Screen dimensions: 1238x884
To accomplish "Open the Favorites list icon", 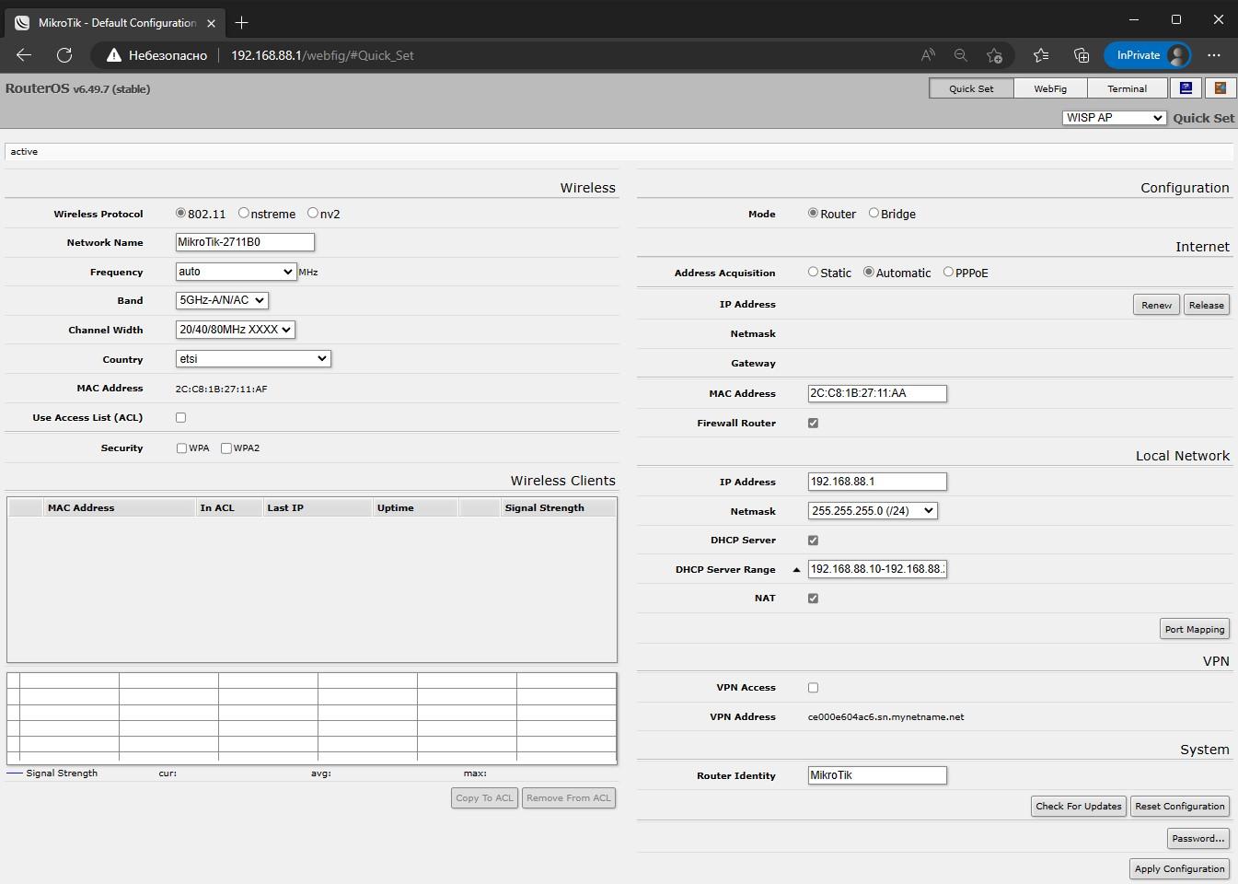I will tap(1041, 55).
